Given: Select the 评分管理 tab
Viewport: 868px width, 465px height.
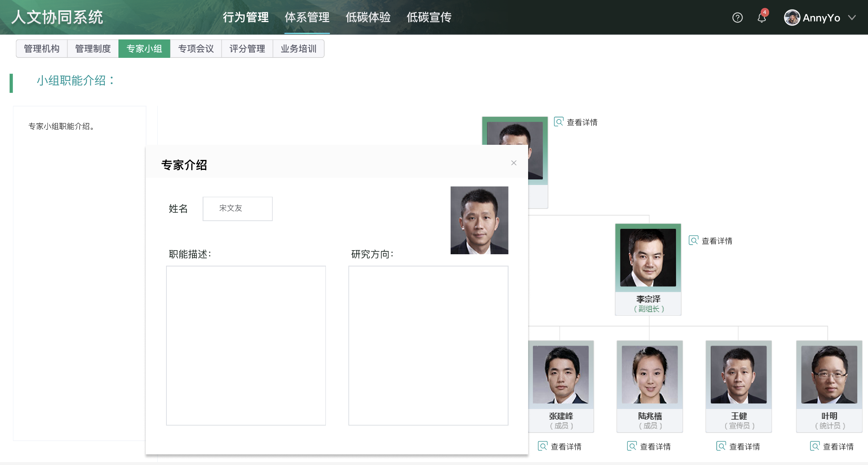Looking at the screenshot, I should 247,49.
